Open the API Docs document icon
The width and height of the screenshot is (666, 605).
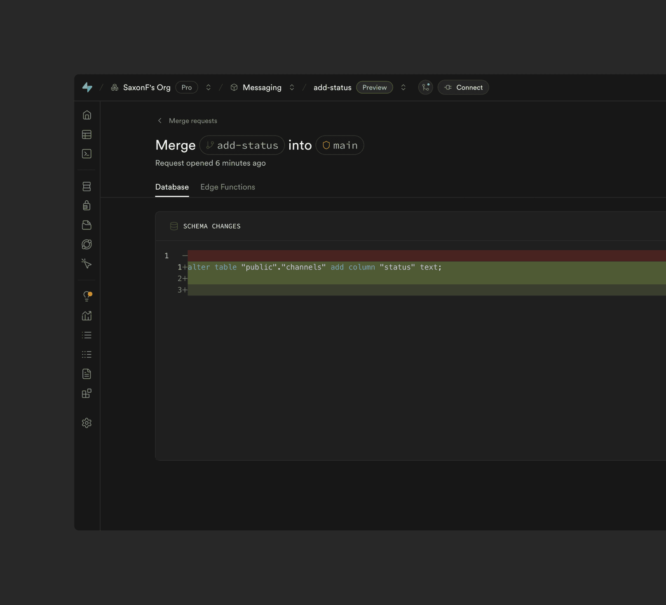click(87, 374)
